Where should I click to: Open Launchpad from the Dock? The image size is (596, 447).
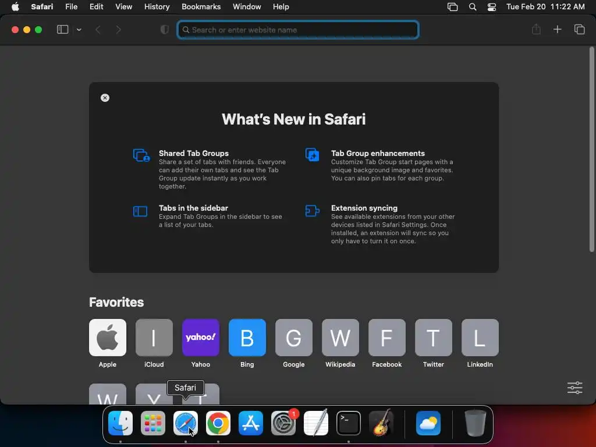pyautogui.click(x=153, y=423)
